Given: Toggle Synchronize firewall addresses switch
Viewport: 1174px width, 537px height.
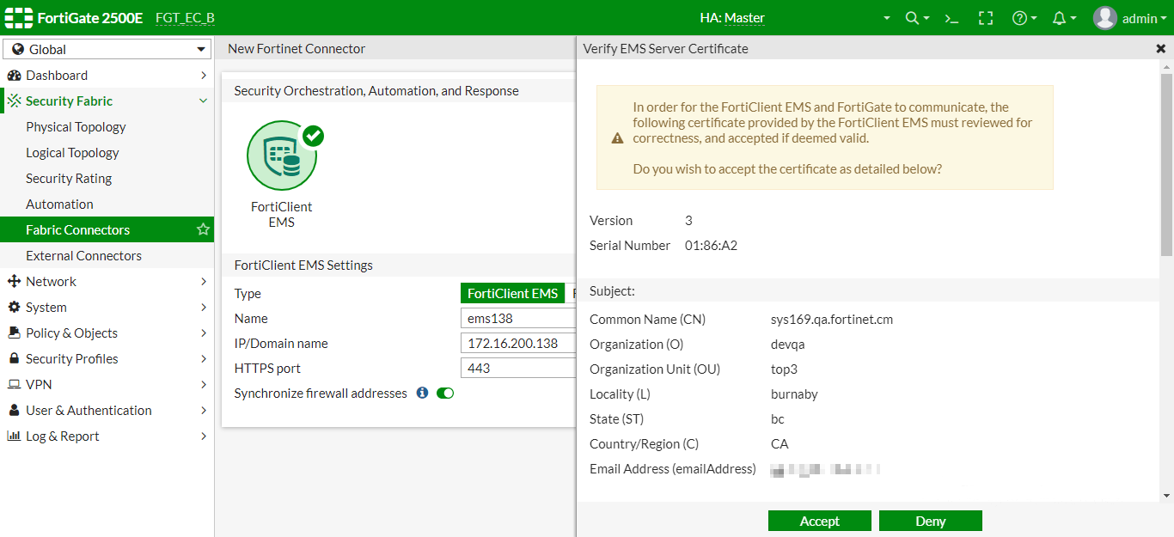Looking at the screenshot, I should click(445, 393).
